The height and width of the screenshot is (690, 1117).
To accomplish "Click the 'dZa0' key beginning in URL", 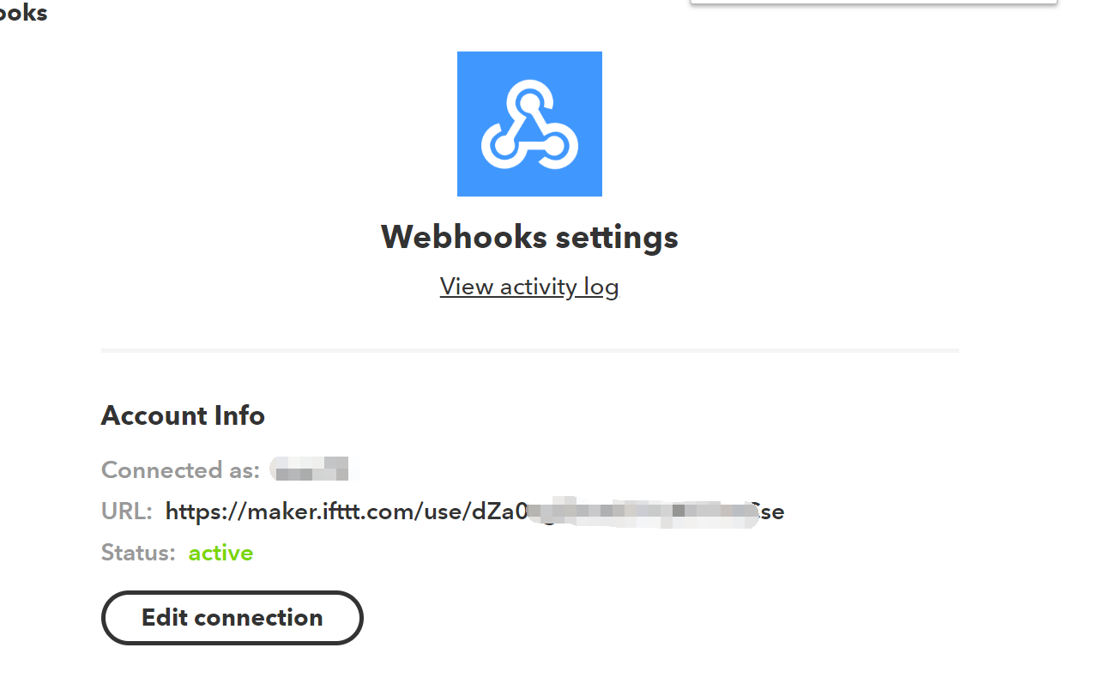I will tap(495, 512).
